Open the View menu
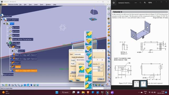Image resolution: width=169 pixels, height=95 pixels. coord(30,4)
